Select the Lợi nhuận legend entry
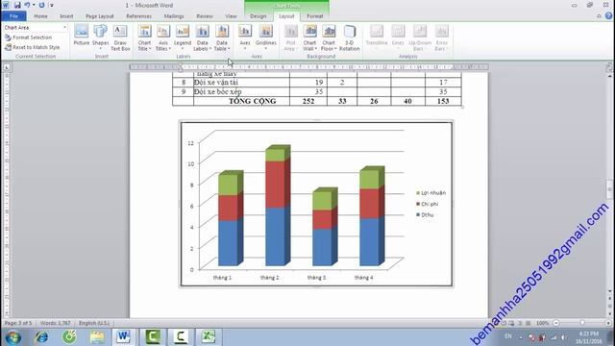Viewport: 615px width, 346px height. coord(430,193)
